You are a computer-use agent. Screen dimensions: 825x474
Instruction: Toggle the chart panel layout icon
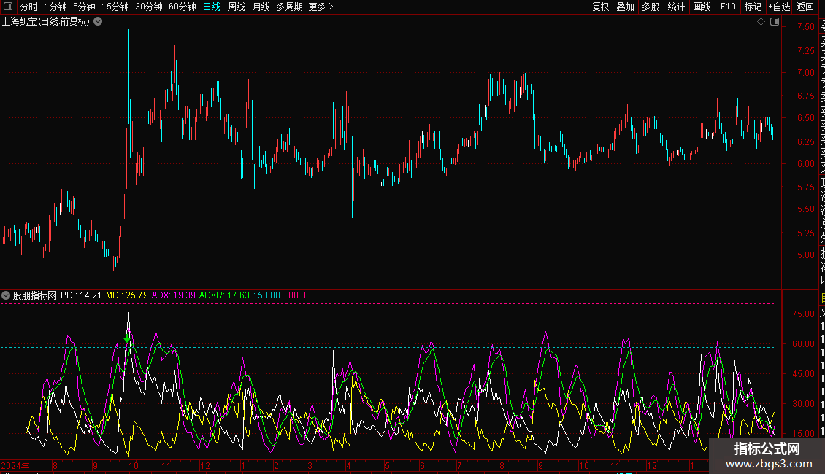(775, 22)
